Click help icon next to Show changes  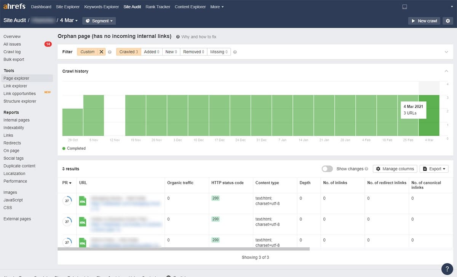[366, 169]
